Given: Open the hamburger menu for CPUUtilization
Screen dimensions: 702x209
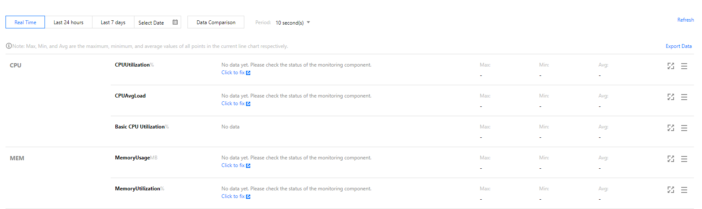Looking at the screenshot, I should pyautogui.click(x=684, y=66).
